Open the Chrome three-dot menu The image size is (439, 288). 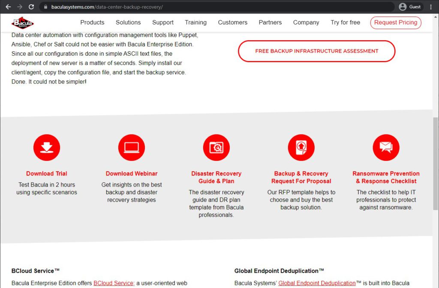click(x=430, y=7)
